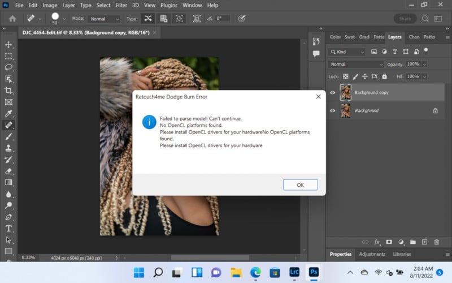
Task: Click the Search icon in options bar
Action: coord(425,19)
